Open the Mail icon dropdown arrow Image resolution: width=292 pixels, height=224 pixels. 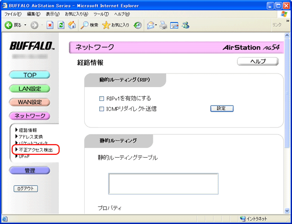(156, 25)
